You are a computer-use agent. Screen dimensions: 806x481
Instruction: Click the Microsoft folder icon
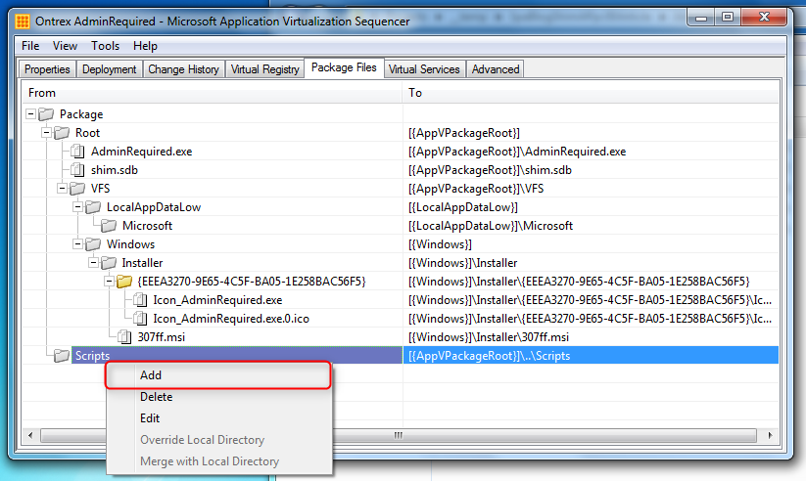(109, 226)
